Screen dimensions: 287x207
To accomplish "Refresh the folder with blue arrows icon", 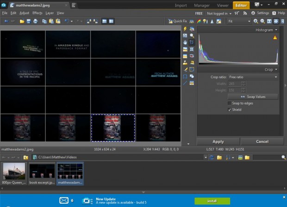I will coord(212,157).
